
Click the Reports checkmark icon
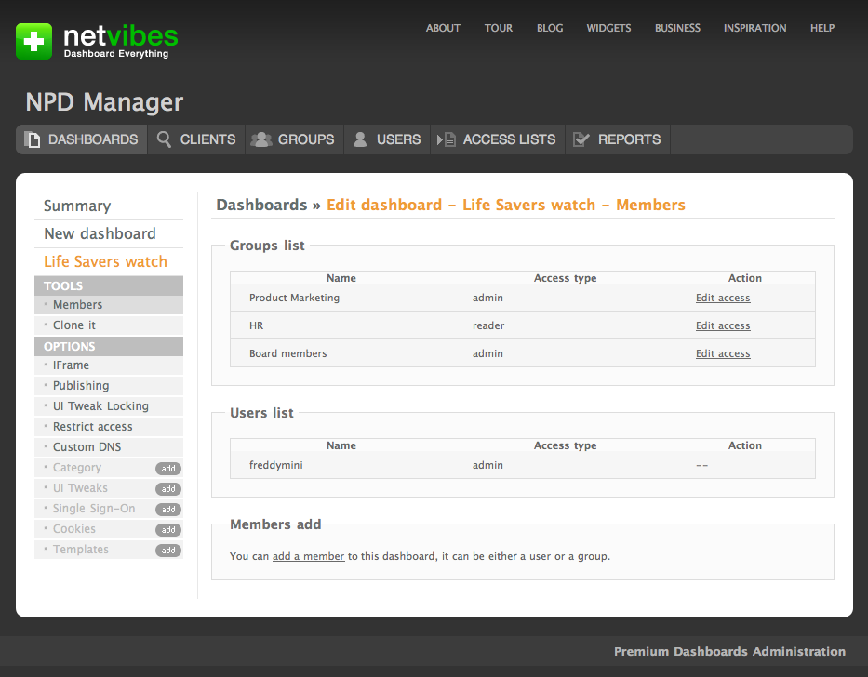(x=581, y=139)
